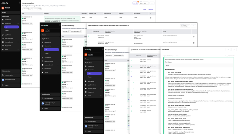Select Traces in the leftmost sidebar
Viewport: 238px width, 134px height.
click(7, 30)
